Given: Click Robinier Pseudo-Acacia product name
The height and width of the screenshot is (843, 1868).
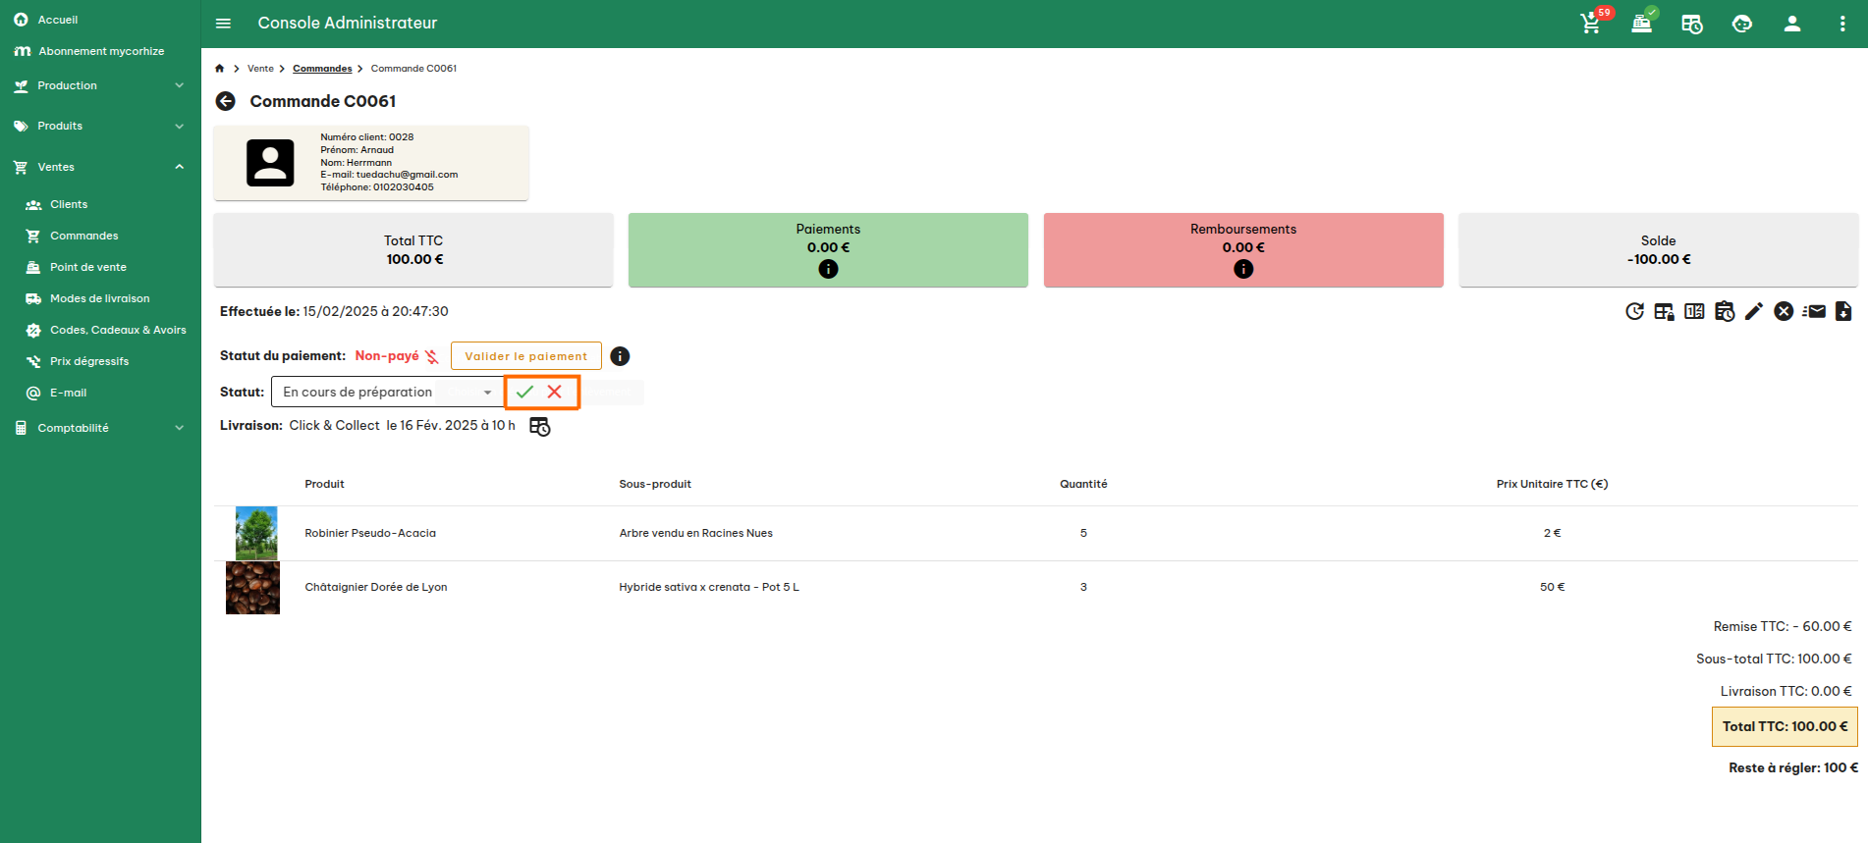Looking at the screenshot, I should pos(370,533).
